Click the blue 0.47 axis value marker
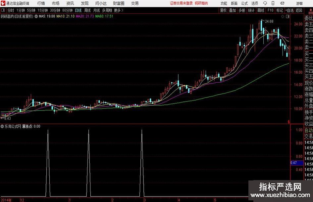This screenshot has height=202, width=313. click(293, 163)
